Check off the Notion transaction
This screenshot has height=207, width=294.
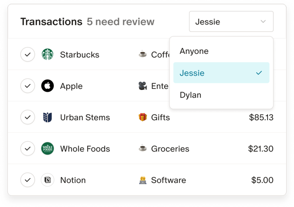(x=28, y=180)
